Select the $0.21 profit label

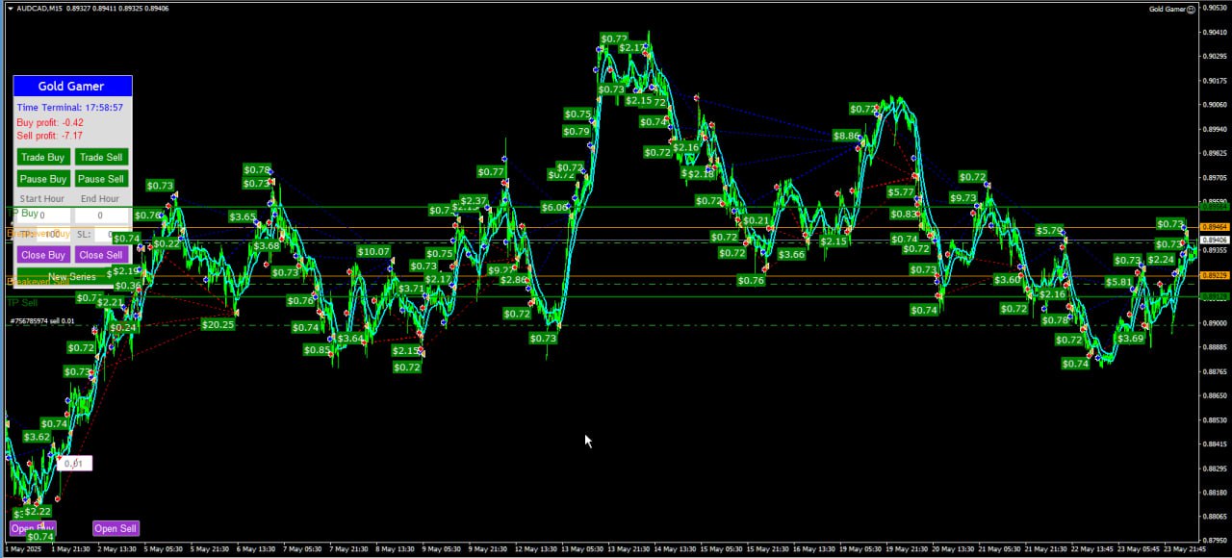pyautogui.click(x=756, y=220)
